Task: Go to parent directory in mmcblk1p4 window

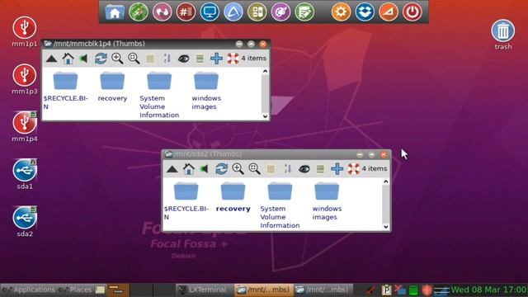Action: click(51, 59)
